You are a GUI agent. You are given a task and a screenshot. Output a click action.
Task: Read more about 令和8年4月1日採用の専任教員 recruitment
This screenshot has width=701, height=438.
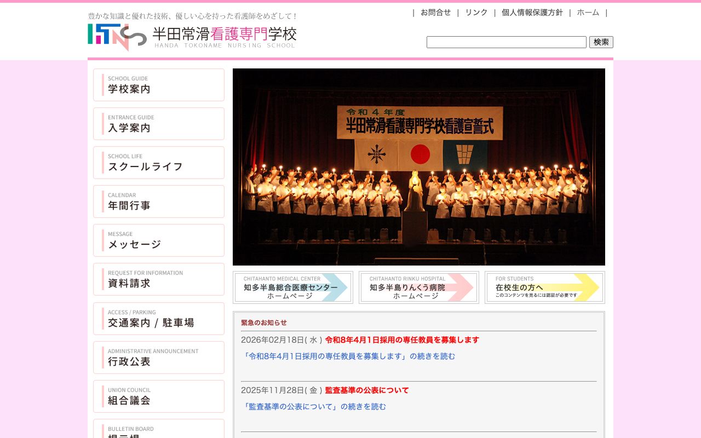click(348, 355)
